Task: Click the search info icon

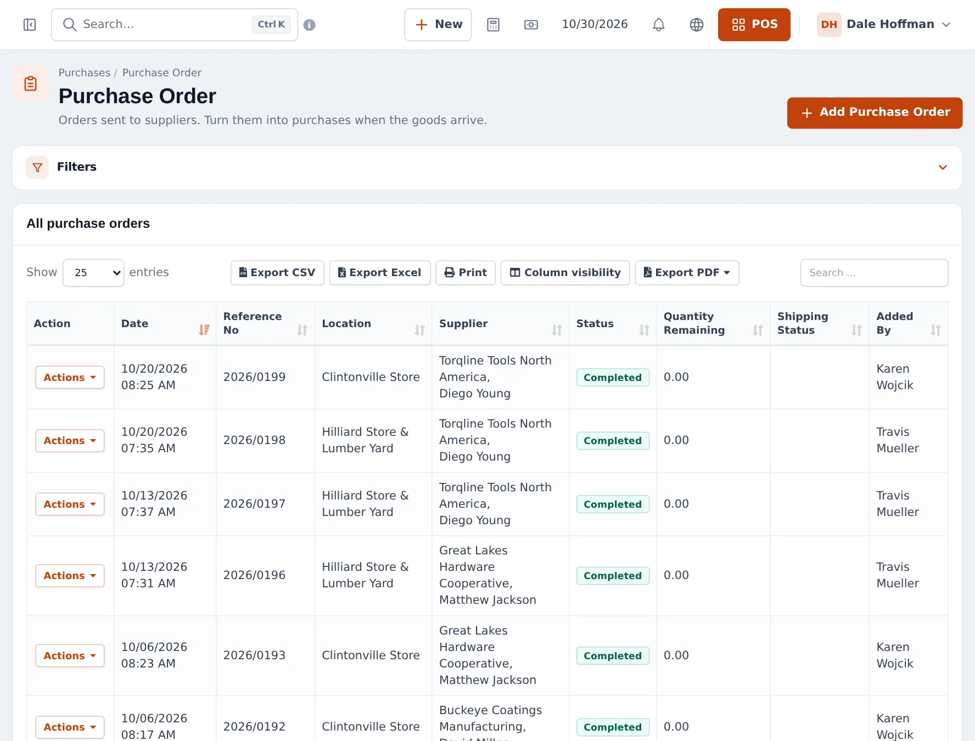Action: click(310, 25)
